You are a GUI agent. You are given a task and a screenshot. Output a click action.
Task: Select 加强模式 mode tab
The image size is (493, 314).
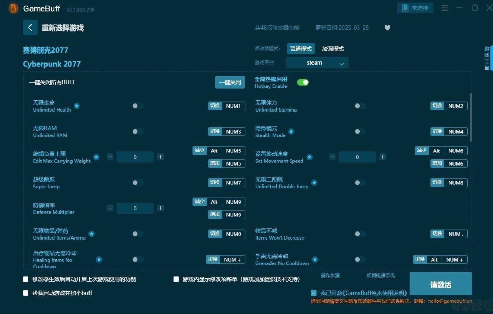(x=333, y=49)
